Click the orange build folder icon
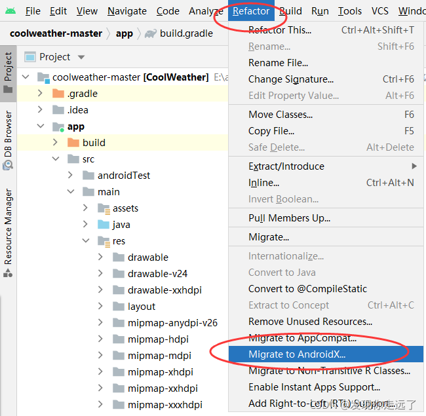 tap(73, 143)
